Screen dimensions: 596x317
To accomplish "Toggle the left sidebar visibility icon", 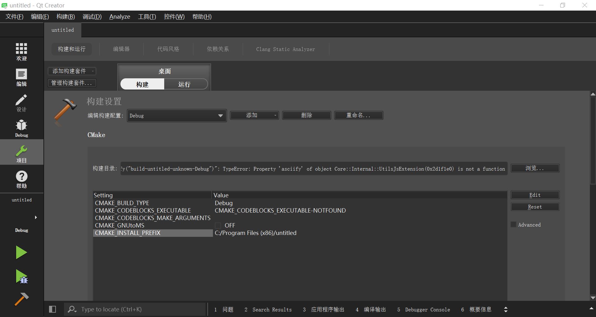I will (52, 309).
